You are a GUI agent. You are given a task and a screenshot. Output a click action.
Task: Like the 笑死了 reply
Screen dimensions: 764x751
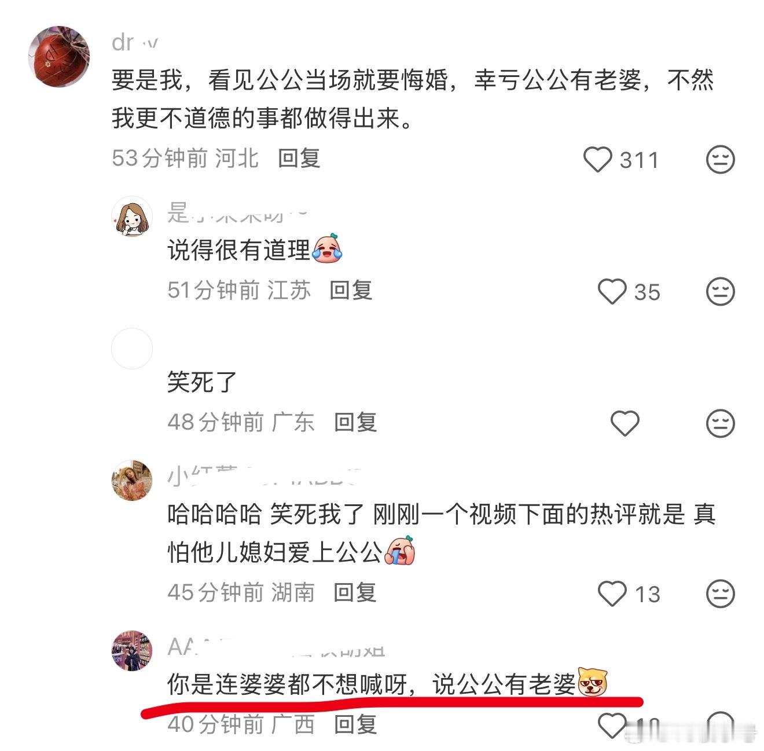pos(625,423)
